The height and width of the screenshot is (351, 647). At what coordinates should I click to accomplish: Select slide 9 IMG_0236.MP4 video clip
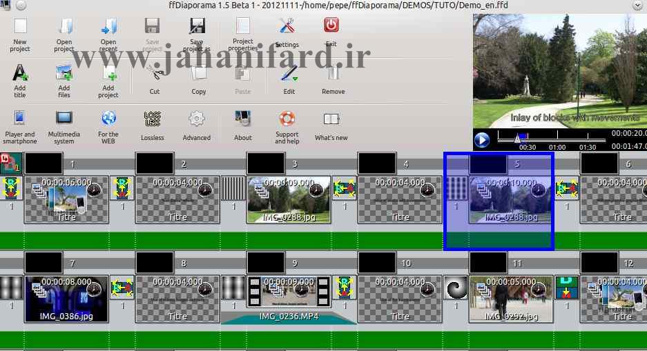click(x=289, y=299)
